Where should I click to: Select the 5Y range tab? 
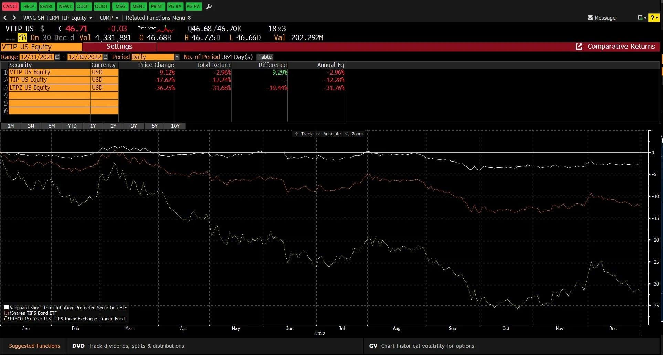155,126
